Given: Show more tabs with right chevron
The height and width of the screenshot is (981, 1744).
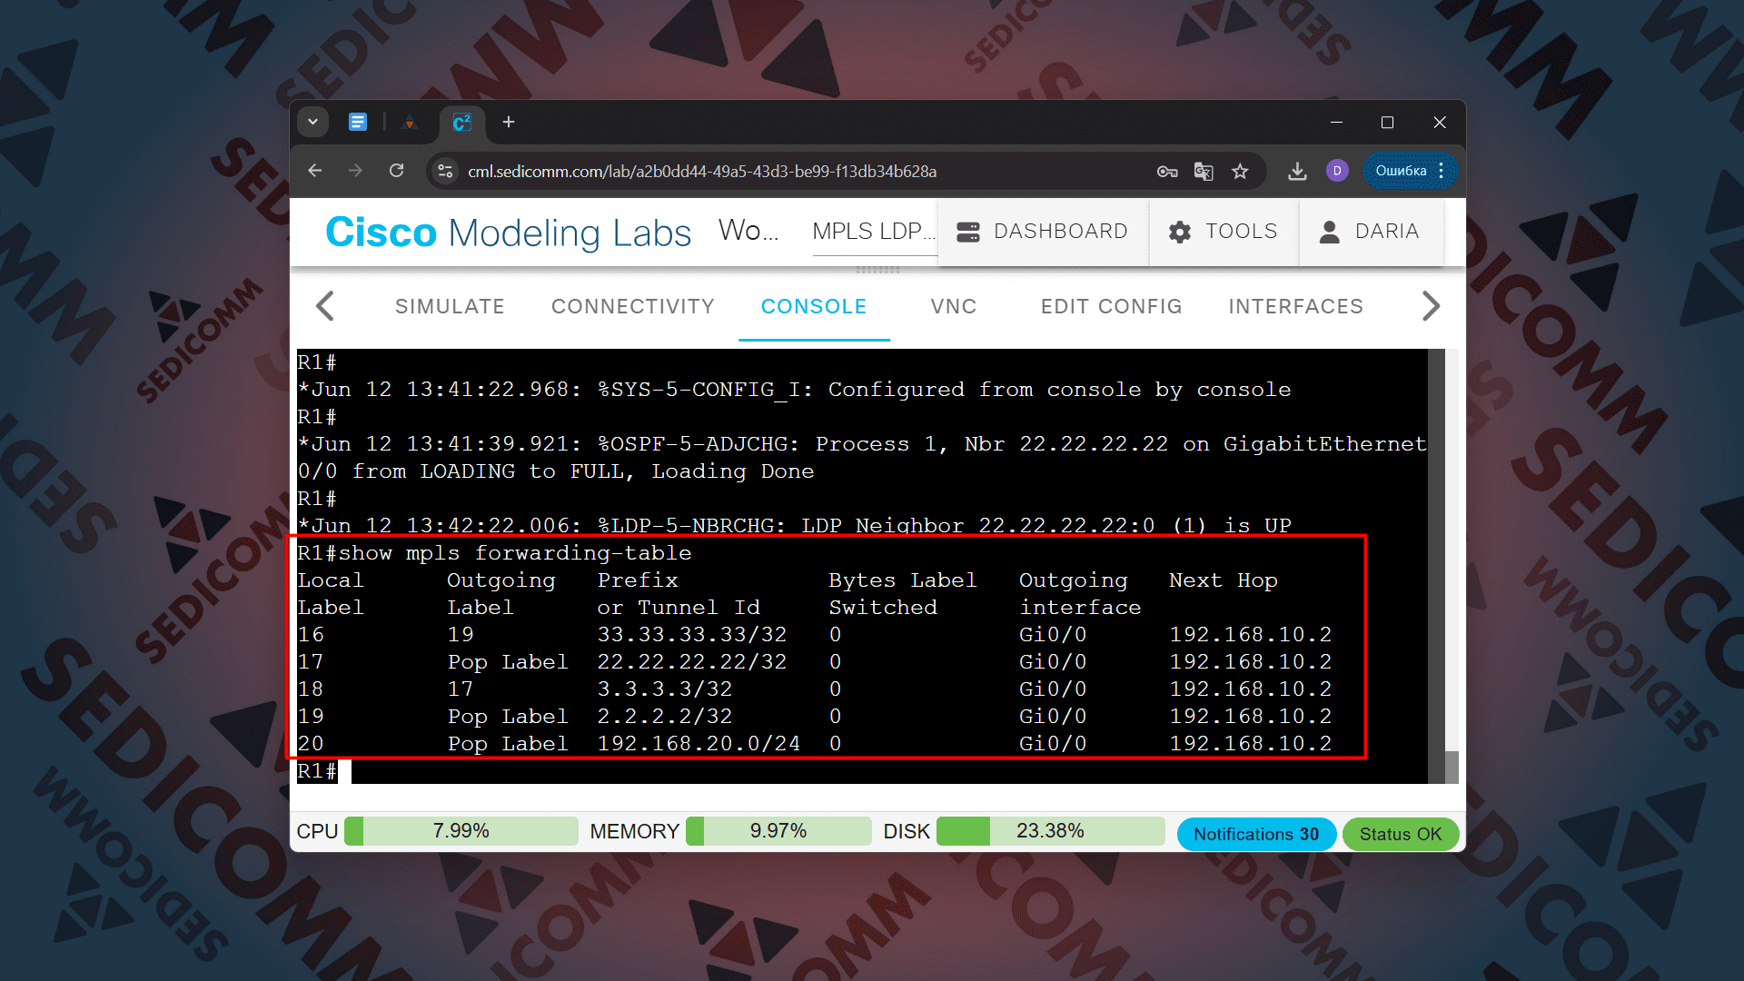Looking at the screenshot, I should [1431, 306].
